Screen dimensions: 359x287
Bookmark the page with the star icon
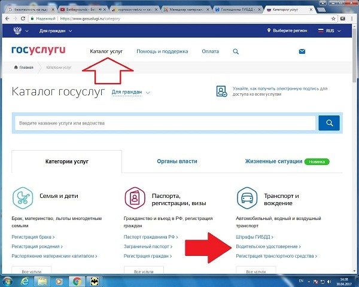[x=333, y=19]
